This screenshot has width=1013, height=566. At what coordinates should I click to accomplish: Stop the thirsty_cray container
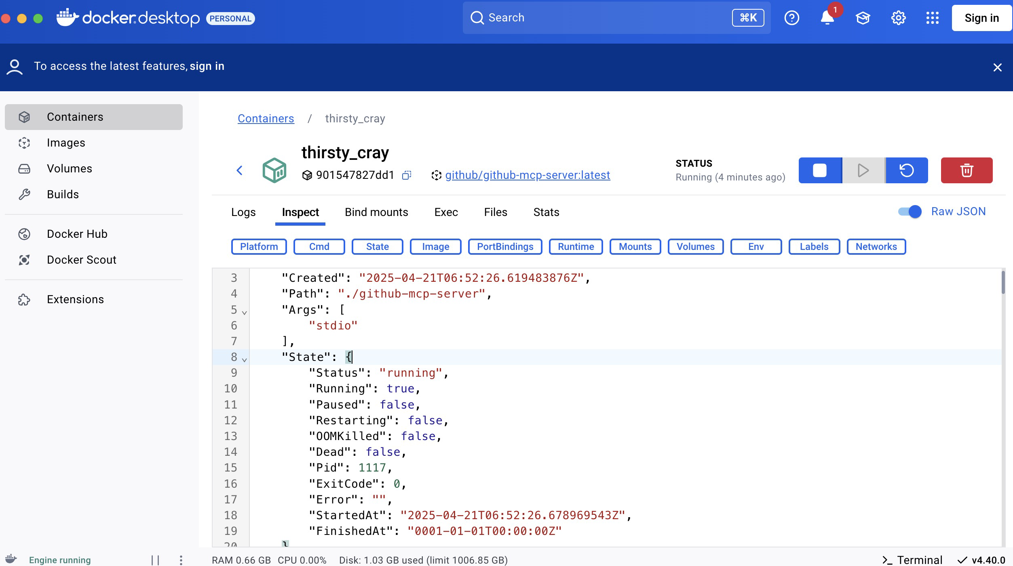820,170
